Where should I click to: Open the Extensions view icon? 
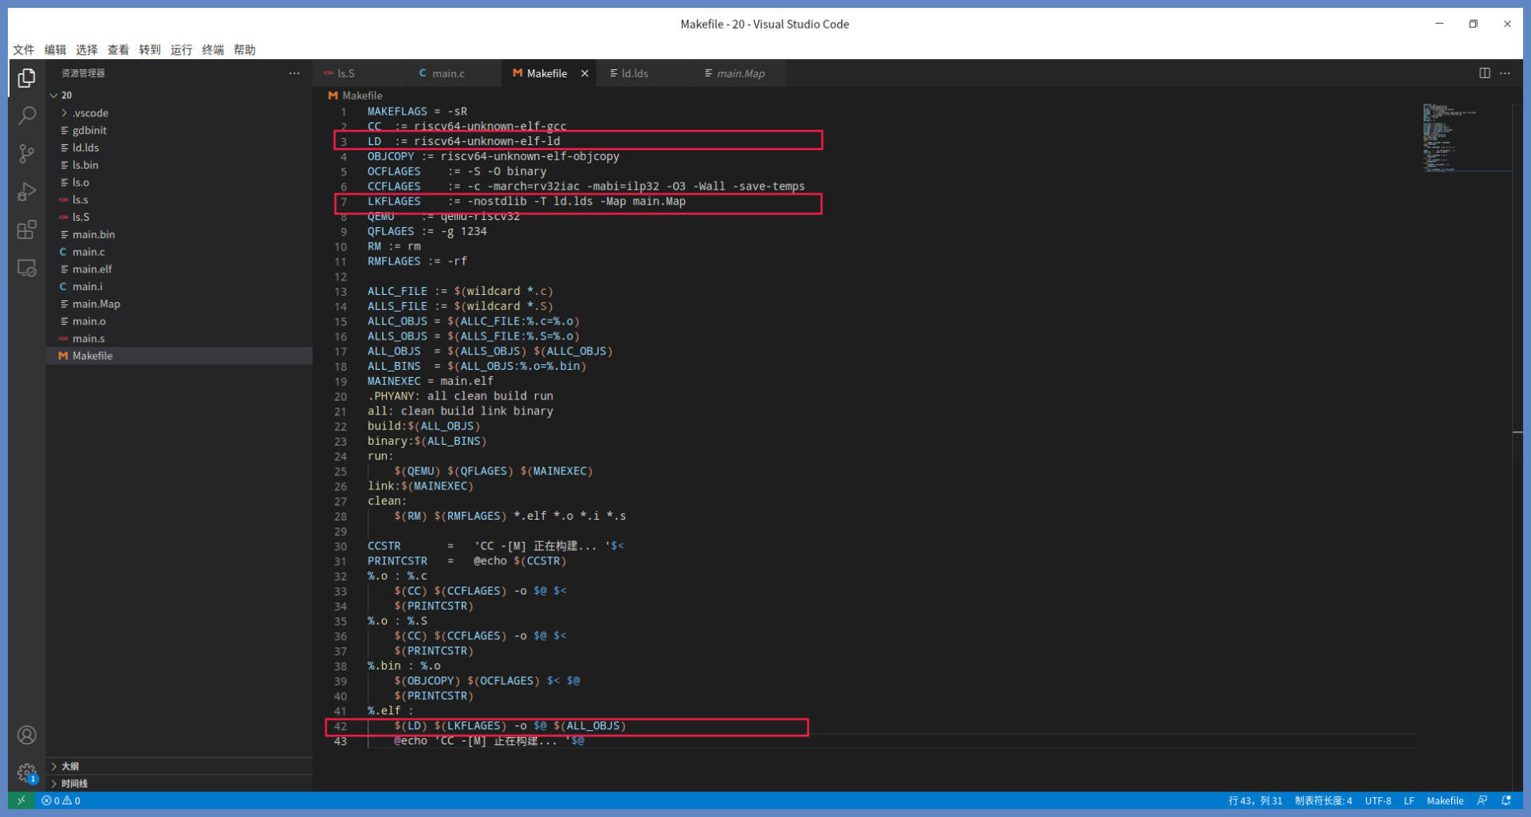pyautogui.click(x=26, y=230)
